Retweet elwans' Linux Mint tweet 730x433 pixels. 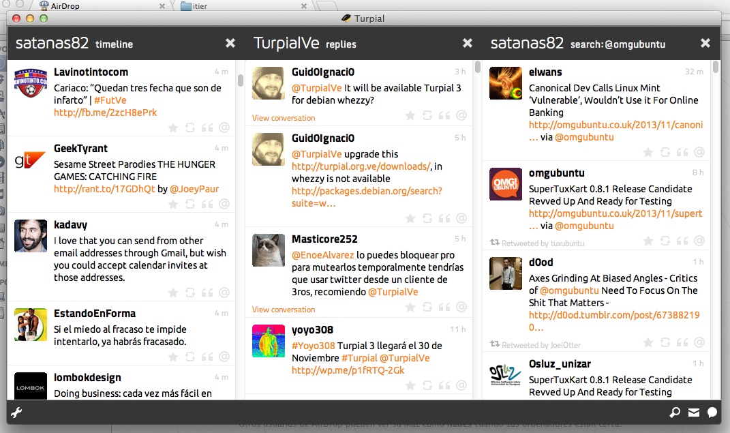(665, 152)
